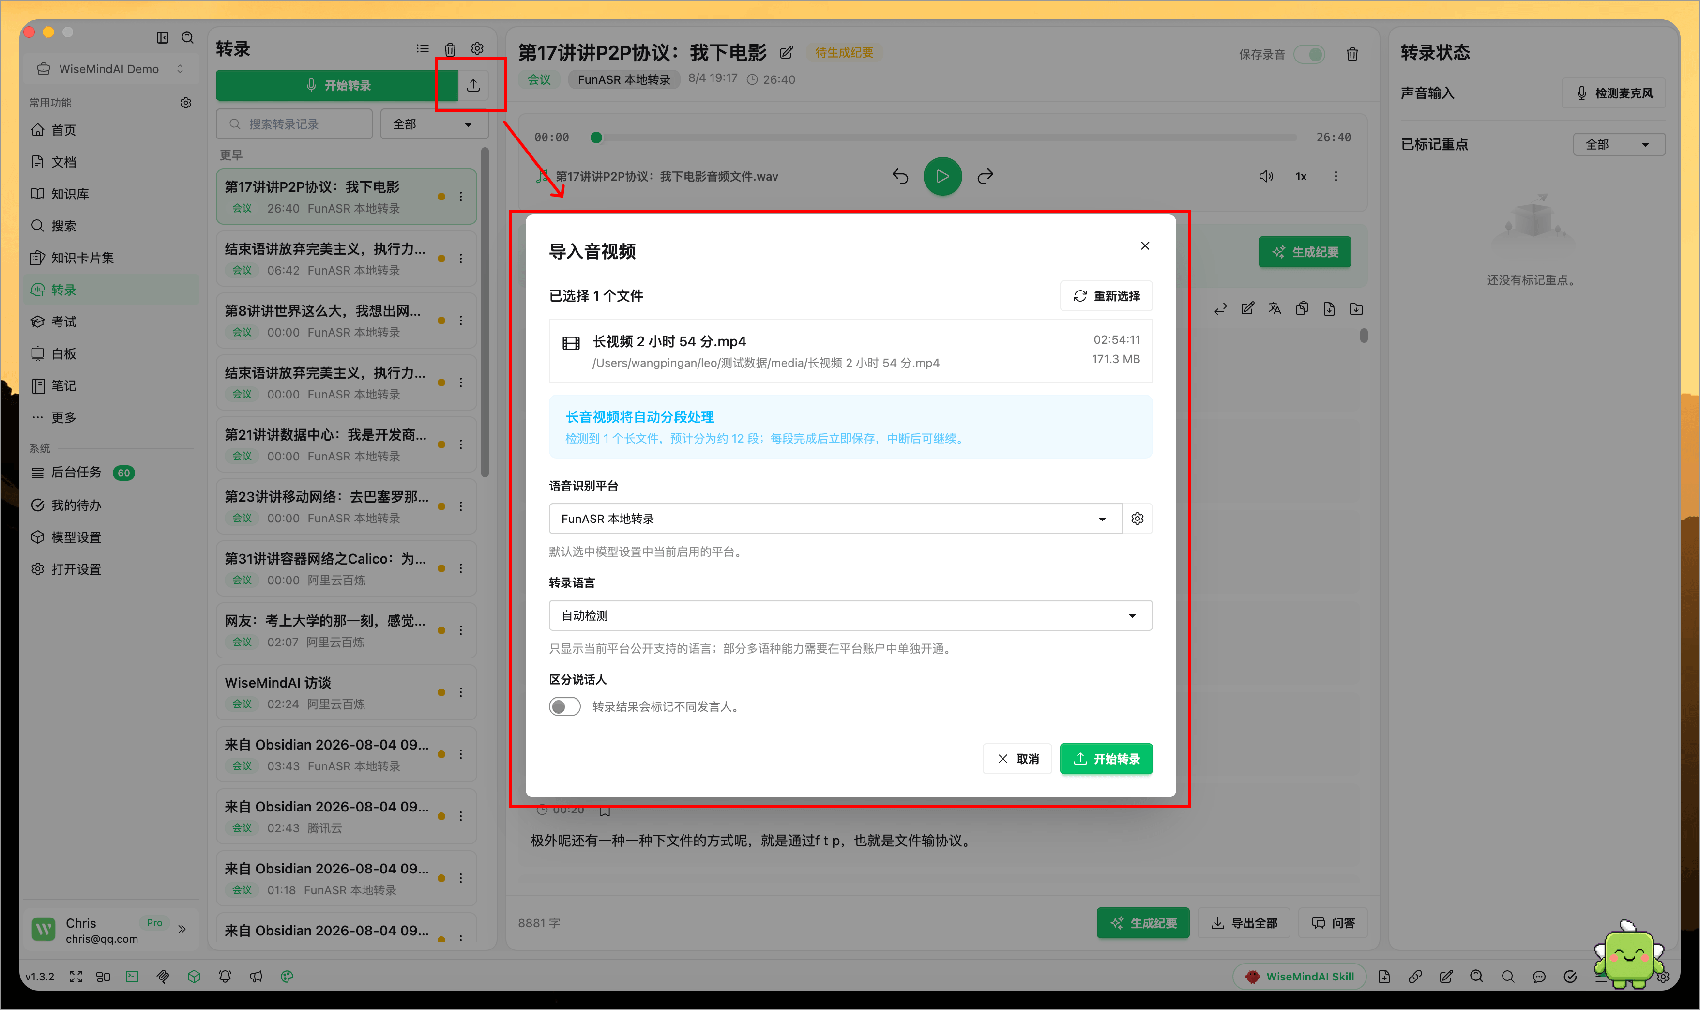This screenshot has height=1010, width=1700.
Task: Click the fullscreen icon in the status bar
Action: [x=76, y=977]
